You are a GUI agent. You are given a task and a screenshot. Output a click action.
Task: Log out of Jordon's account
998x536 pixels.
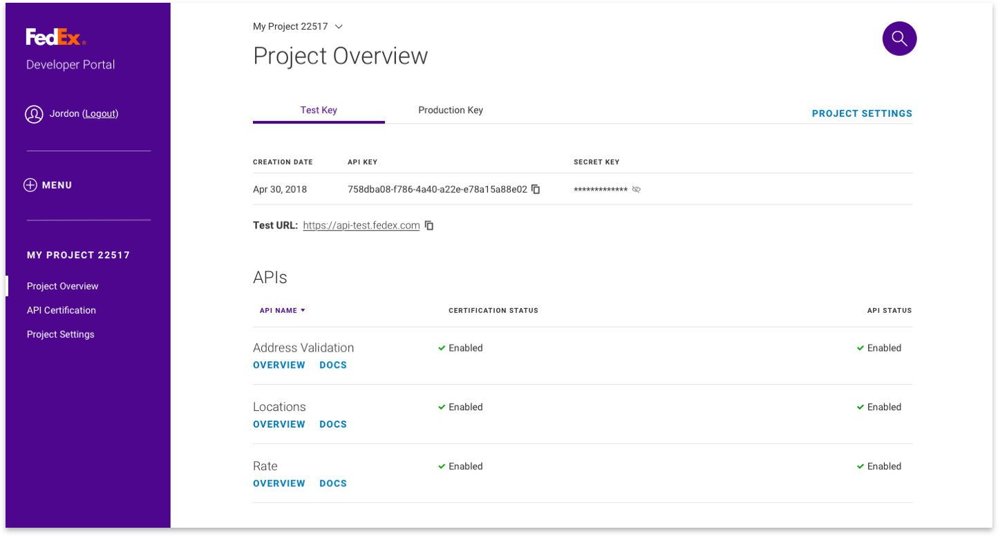(101, 114)
